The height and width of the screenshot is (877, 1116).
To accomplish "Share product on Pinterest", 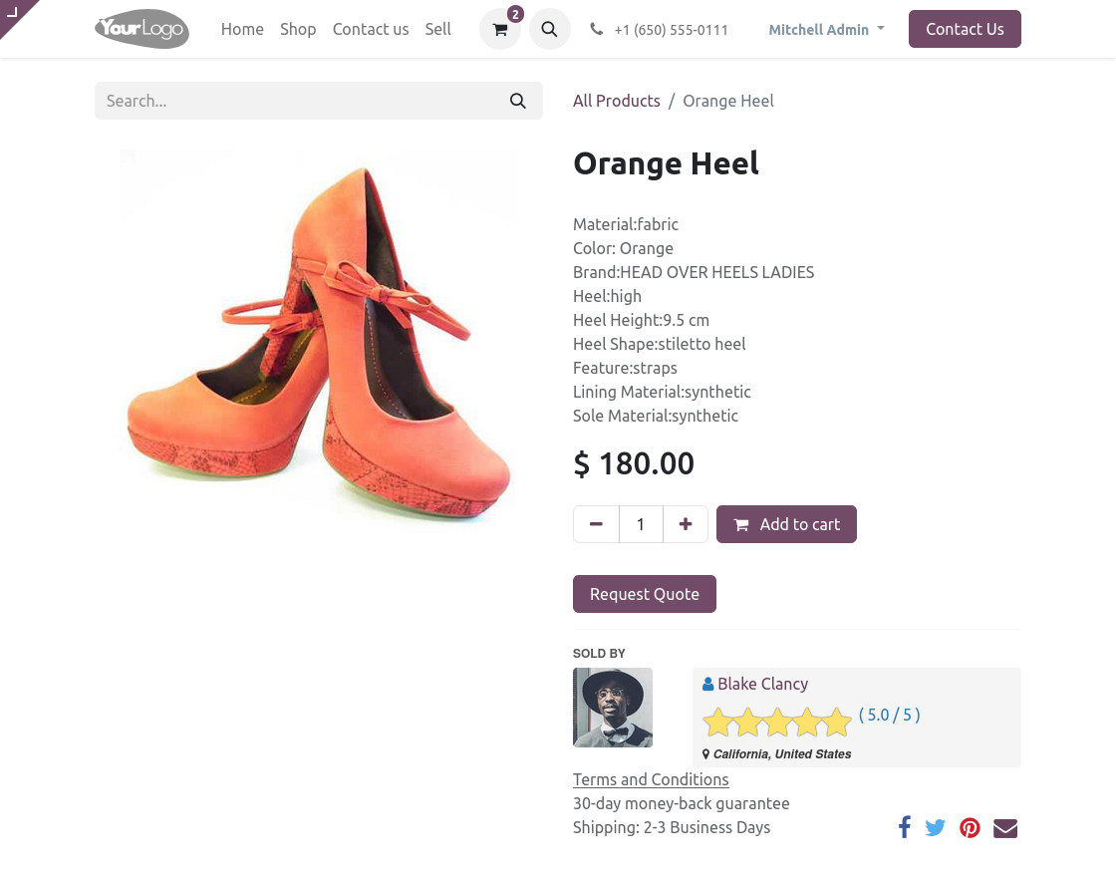I will (970, 828).
